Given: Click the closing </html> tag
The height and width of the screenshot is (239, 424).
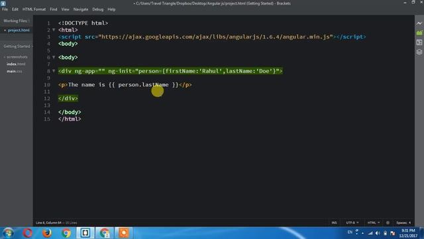Looking at the screenshot, I should pyautogui.click(x=70, y=119).
